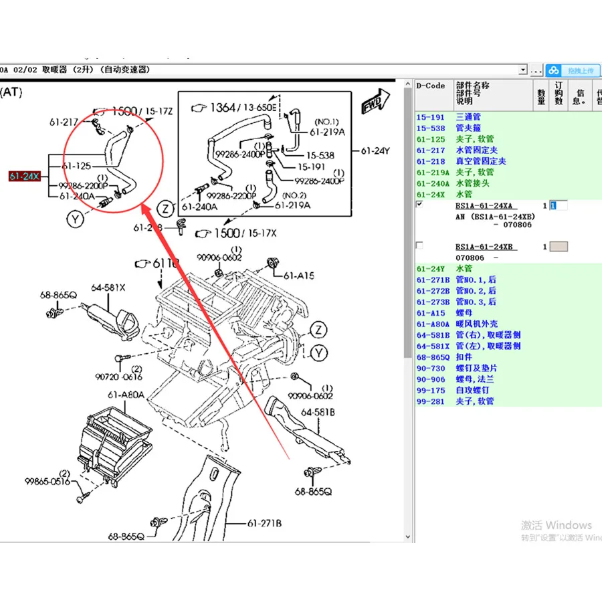The width and height of the screenshot is (602, 602).
Task: Select highlighted 61-24X callout in diagram
Action: point(25,176)
